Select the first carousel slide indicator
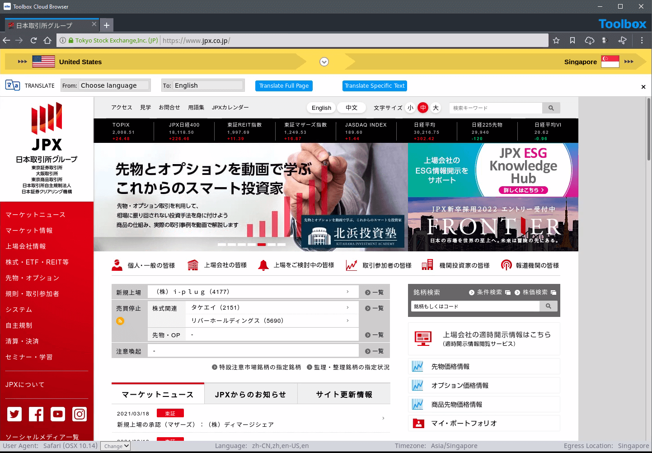The width and height of the screenshot is (652, 453). 222,245
